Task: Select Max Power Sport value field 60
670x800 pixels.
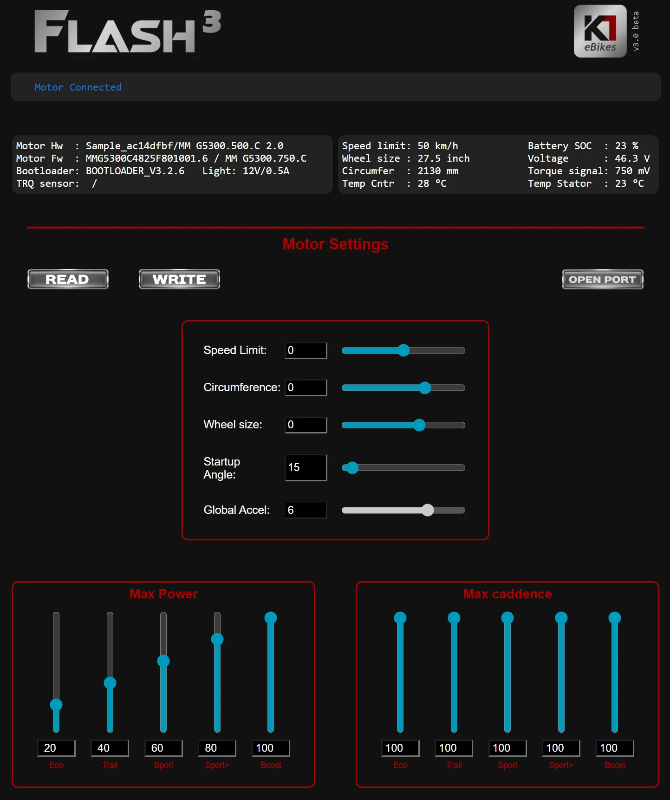Action: (x=163, y=748)
